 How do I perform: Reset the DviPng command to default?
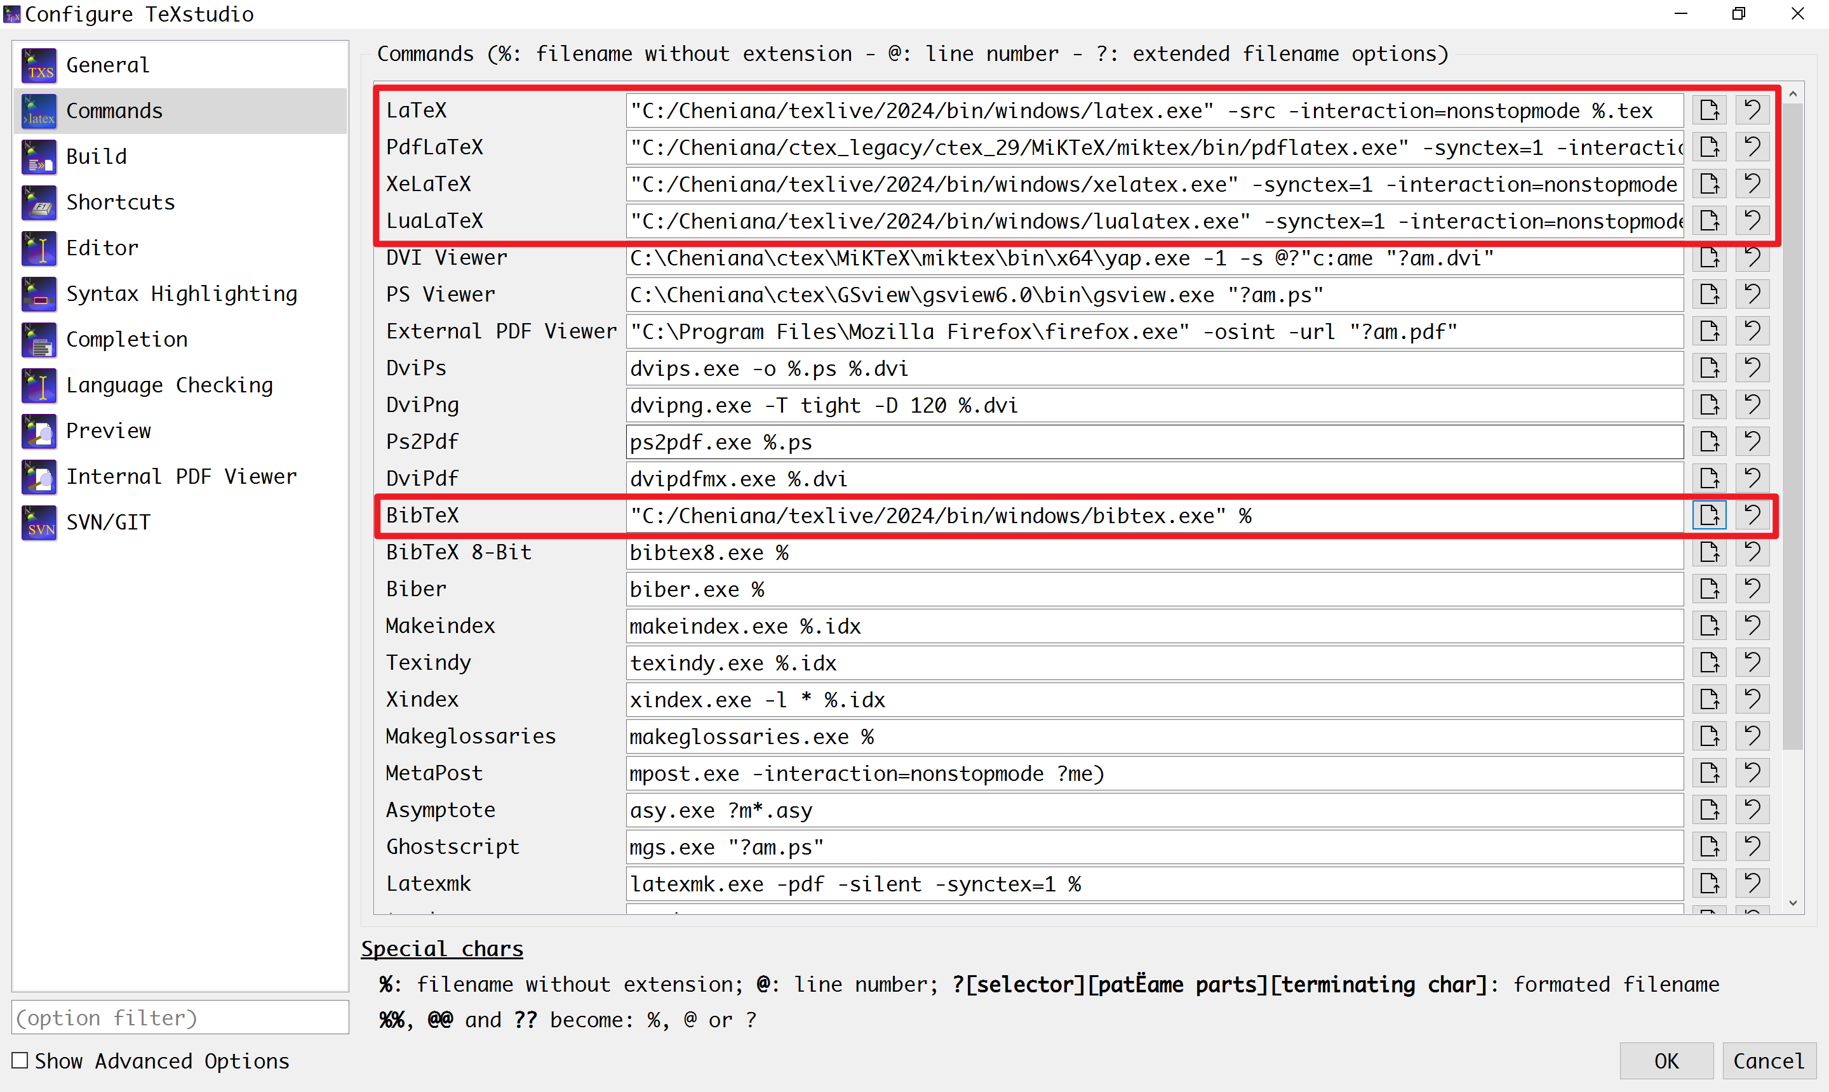click(x=1752, y=404)
